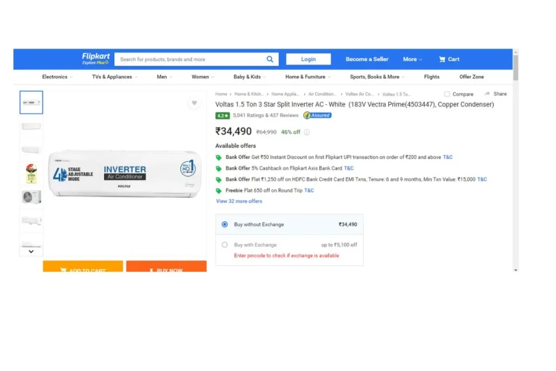Viewport: 556px width, 371px height.
Task: Click the Explore Plus link under logo
Action: [96, 63]
